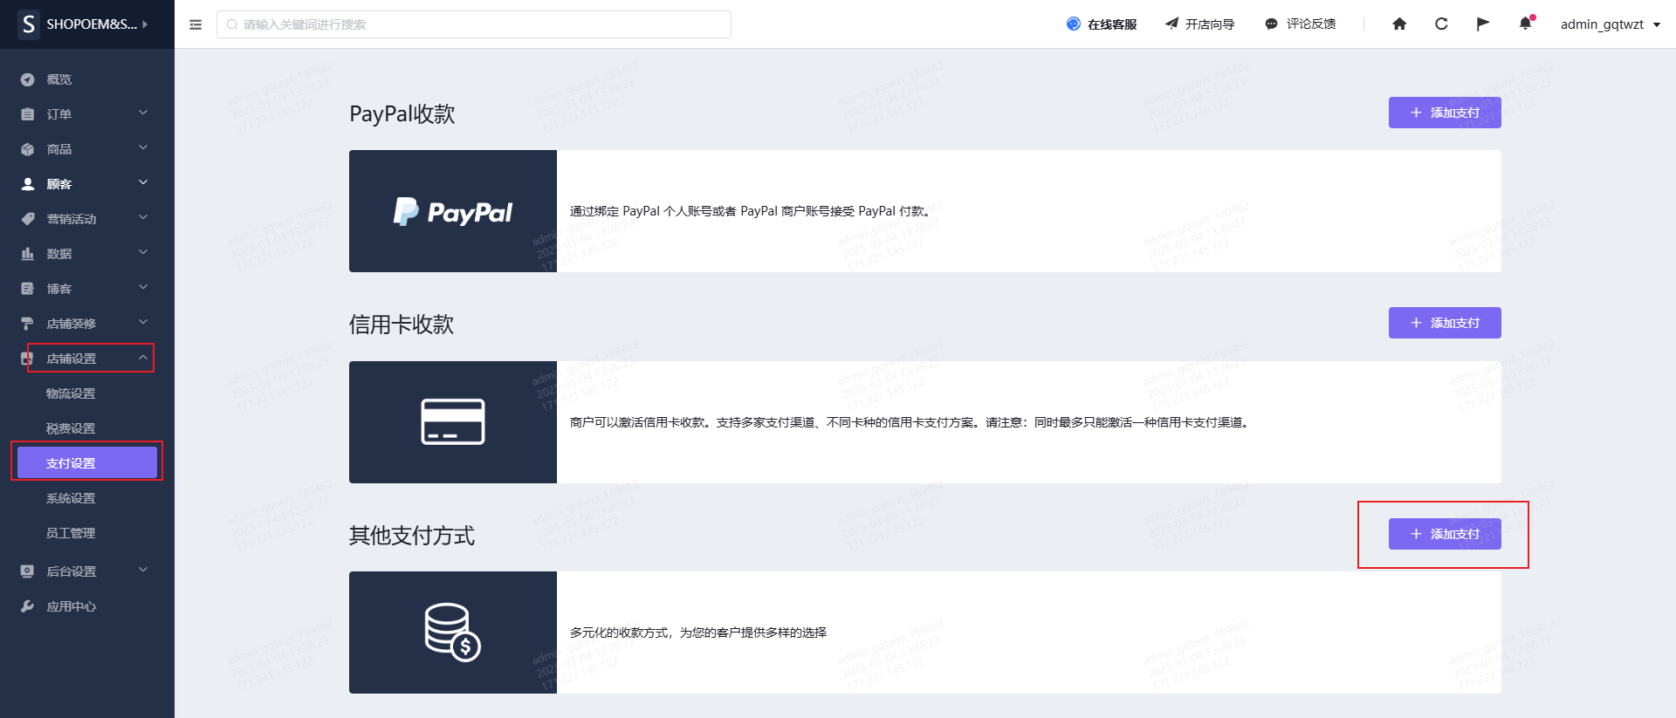Image resolution: width=1676 pixels, height=718 pixels.
Task: Expand the 博客 menu chevron
Action: [x=143, y=287]
